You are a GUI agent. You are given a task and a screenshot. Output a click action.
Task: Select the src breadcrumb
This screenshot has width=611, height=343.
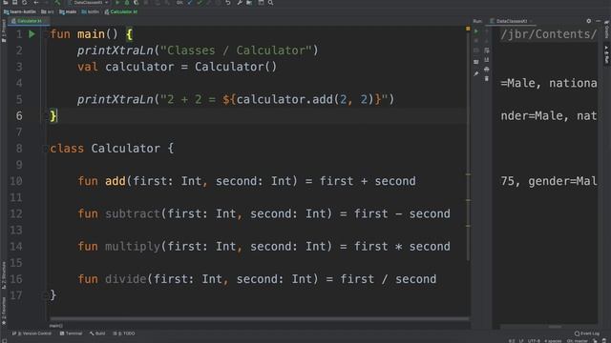[48, 11]
